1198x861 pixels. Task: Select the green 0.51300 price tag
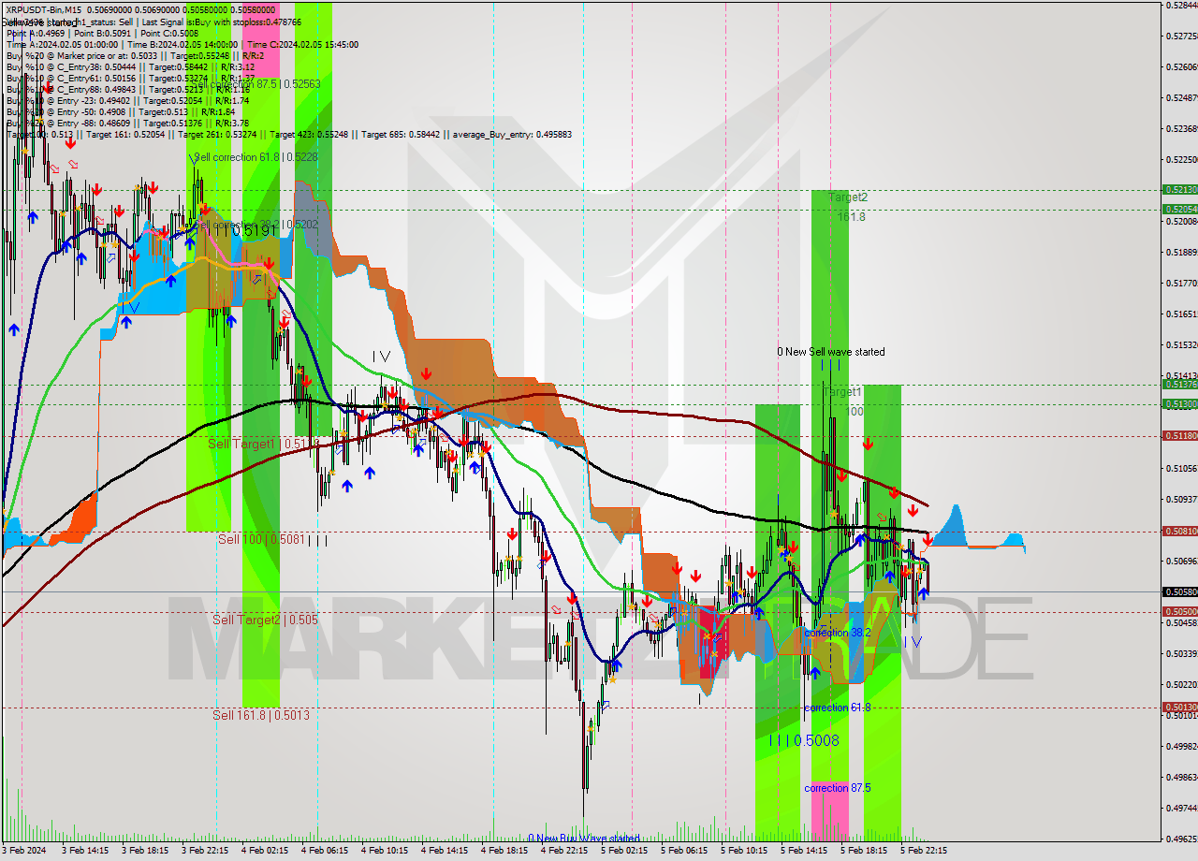1178,403
